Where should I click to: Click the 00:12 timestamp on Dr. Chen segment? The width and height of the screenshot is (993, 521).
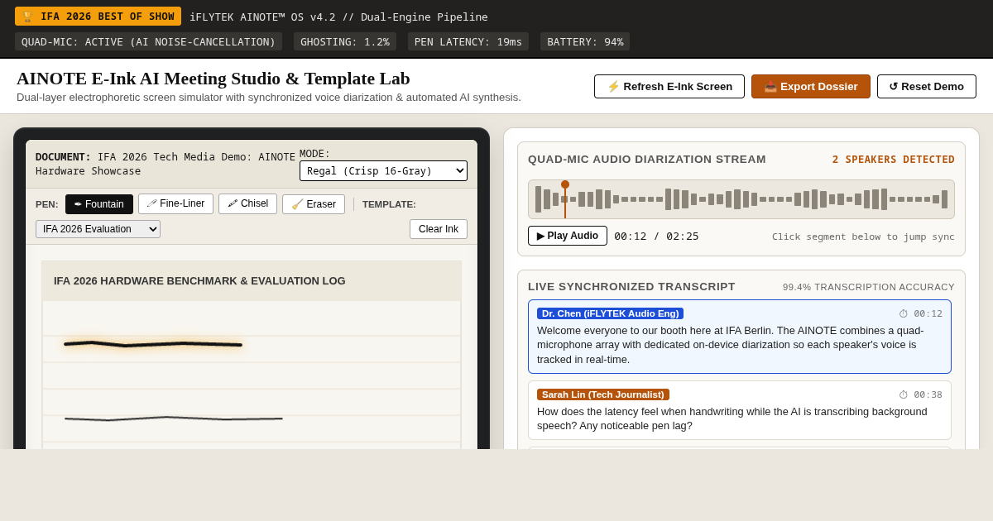click(920, 314)
